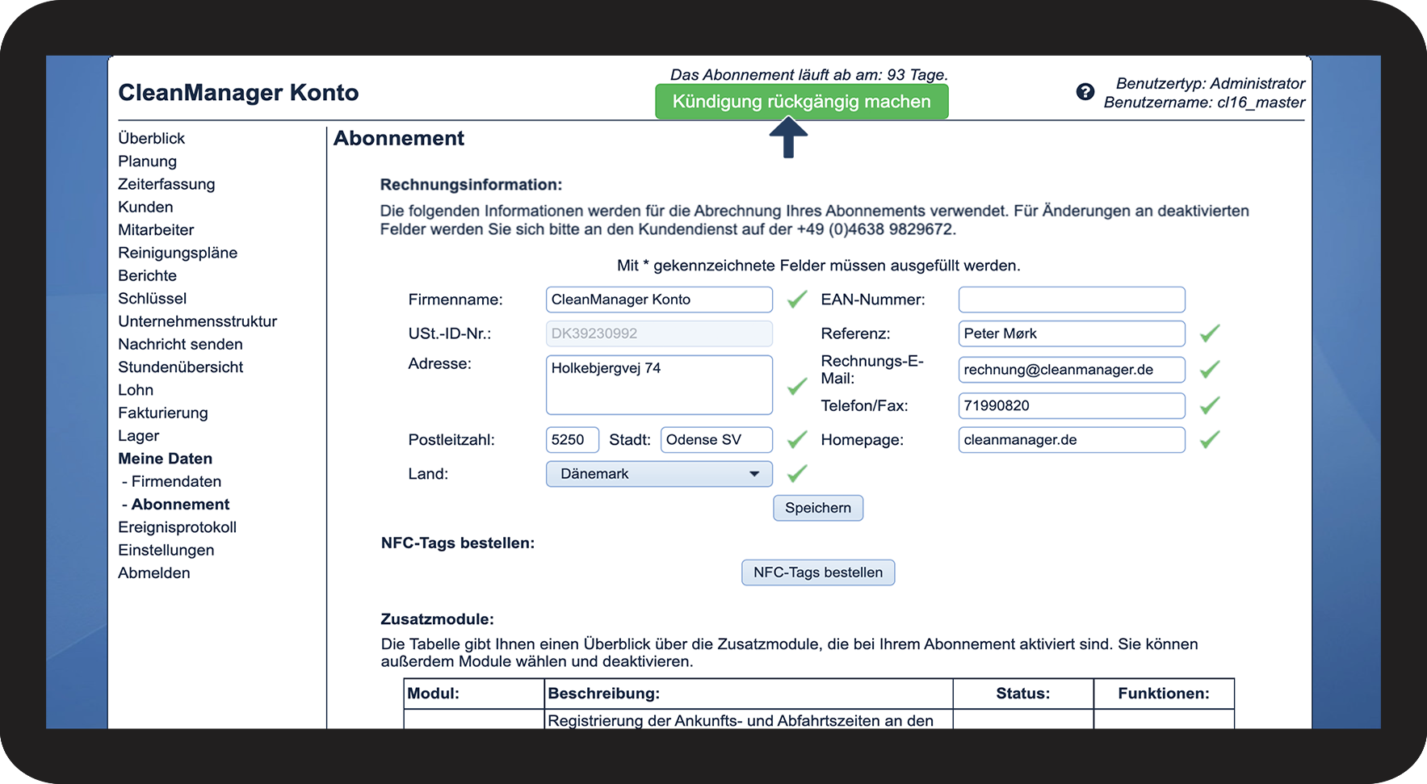Screen dimensions: 1427x784
Task: Click the checkmark next to Land dropdown
Action: coord(797,474)
